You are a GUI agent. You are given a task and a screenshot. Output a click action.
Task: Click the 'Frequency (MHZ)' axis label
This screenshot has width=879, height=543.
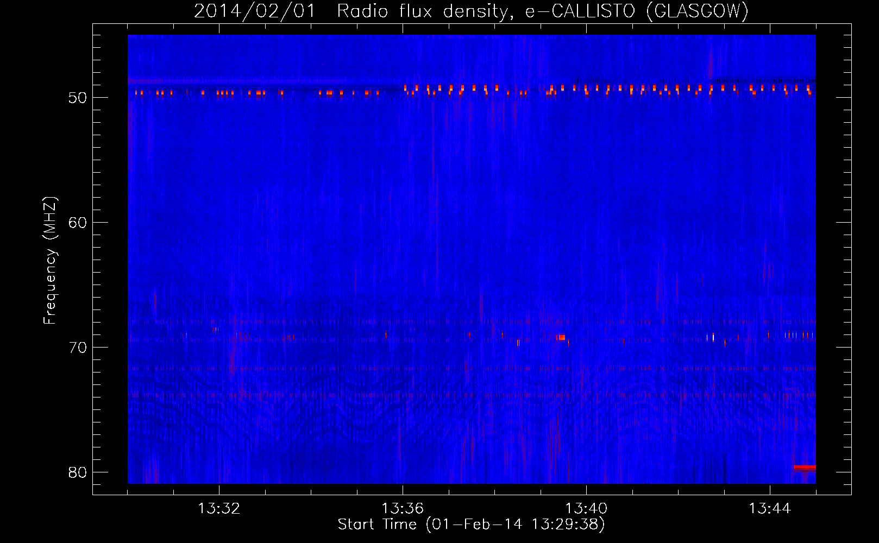click(x=50, y=261)
